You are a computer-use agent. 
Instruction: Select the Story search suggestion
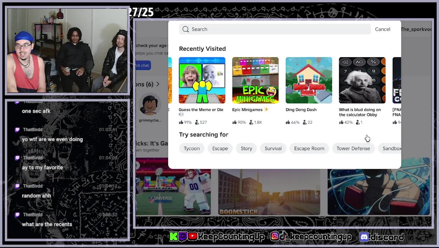click(246, 148)
